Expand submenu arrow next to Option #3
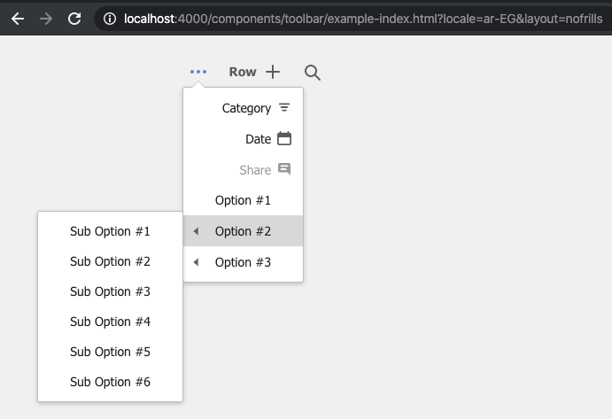The height and width of the screenshot is (419, 612). (196, 262)
